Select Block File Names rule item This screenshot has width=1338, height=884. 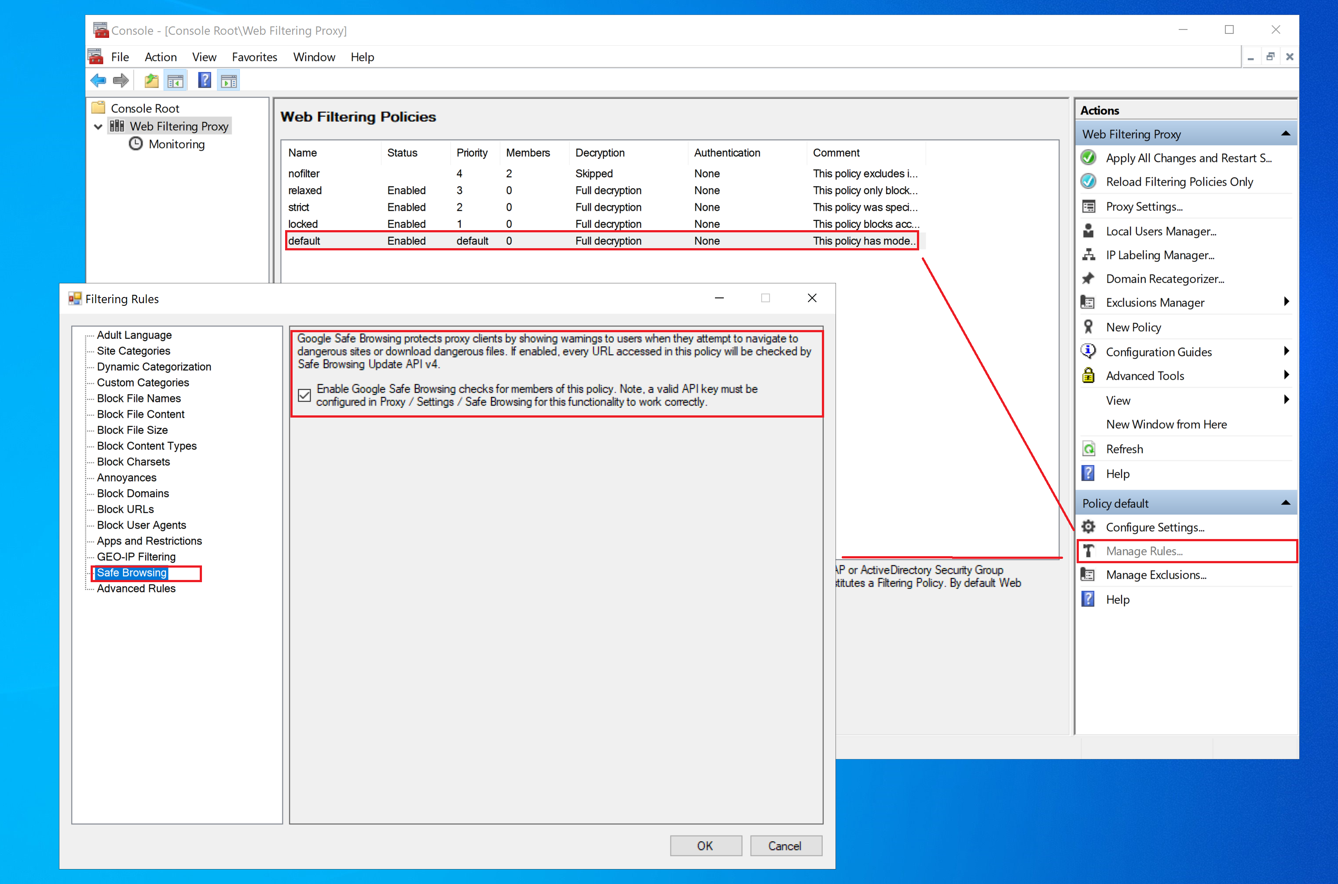(139, 398)
